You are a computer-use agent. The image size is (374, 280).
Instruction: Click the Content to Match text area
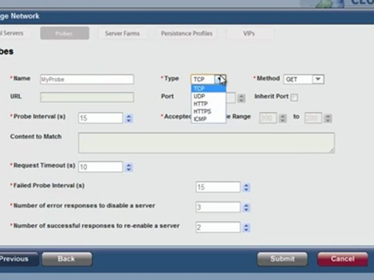[206, 143]
